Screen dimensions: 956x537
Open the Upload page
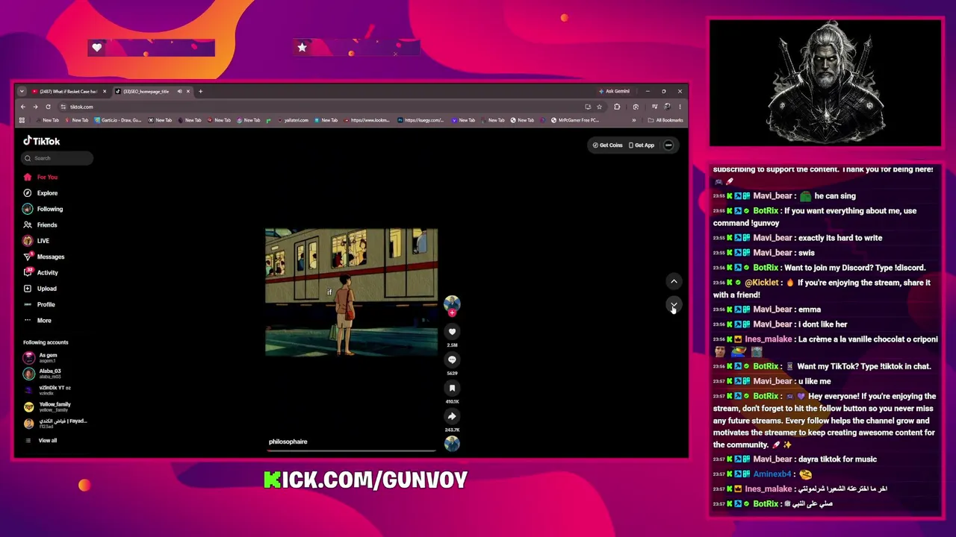pyautogui.click(x=40, y=289)
